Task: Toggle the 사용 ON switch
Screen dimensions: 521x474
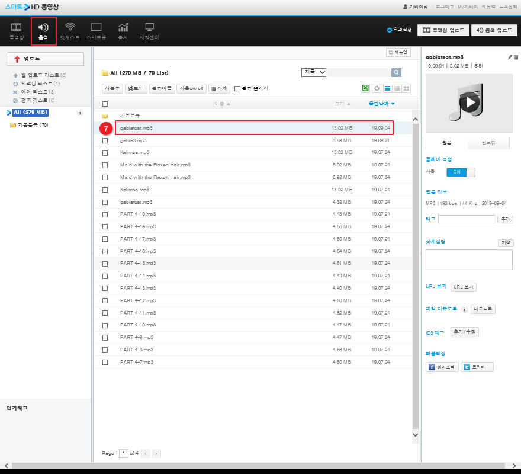Action: [x=461, y=172]
